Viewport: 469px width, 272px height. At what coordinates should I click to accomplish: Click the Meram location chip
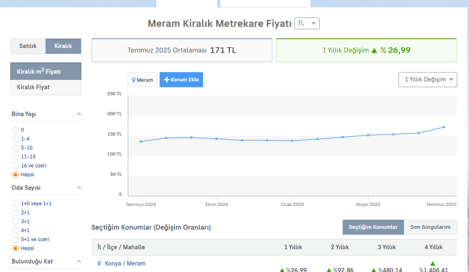pyautogui.click(x=143, y=80)
